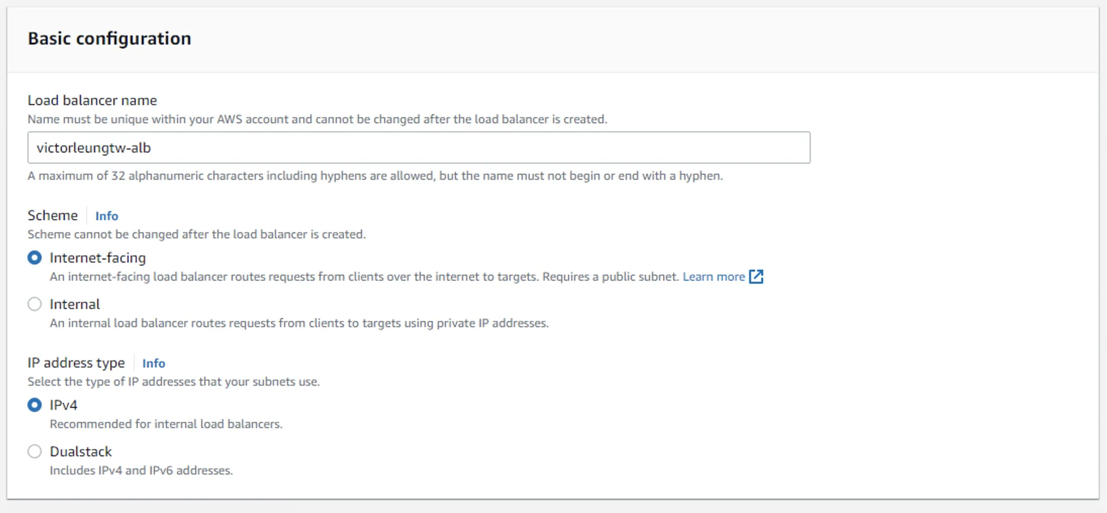Choose the Internal scheme radio button
Image resolution: width=1107 pixels, height=513 pixels.
[x=35, y=304]
